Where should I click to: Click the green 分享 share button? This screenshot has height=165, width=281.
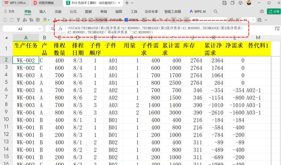[x=274, y=11]
